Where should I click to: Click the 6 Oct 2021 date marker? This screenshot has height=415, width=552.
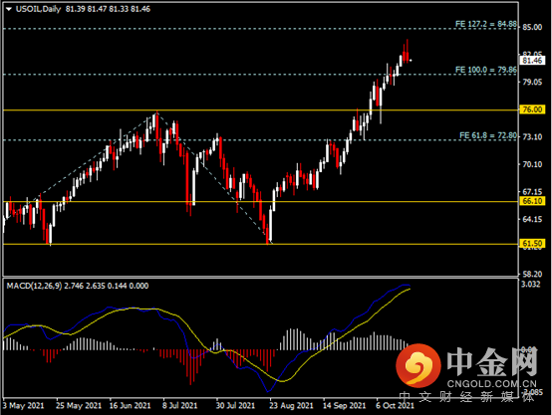click(x=395, y=405)
